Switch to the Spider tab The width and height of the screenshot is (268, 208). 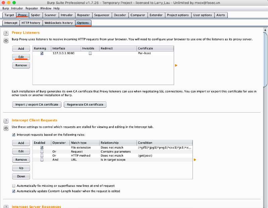36,15
